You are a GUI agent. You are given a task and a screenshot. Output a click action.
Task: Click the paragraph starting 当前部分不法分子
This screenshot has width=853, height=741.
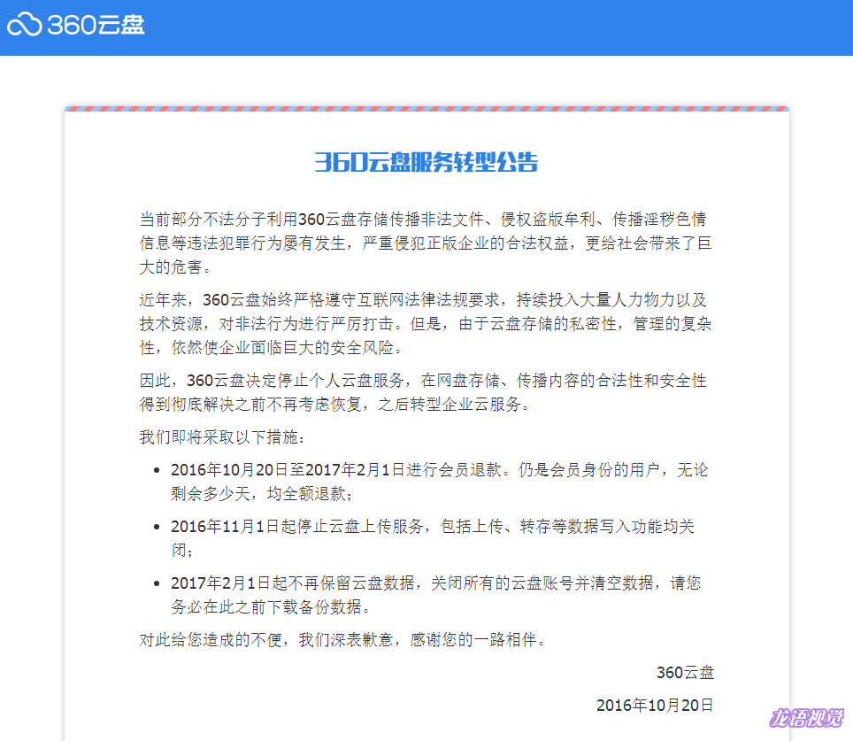click(426, 243)
